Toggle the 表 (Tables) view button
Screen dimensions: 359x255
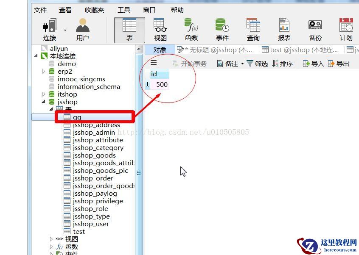(129, 29)
